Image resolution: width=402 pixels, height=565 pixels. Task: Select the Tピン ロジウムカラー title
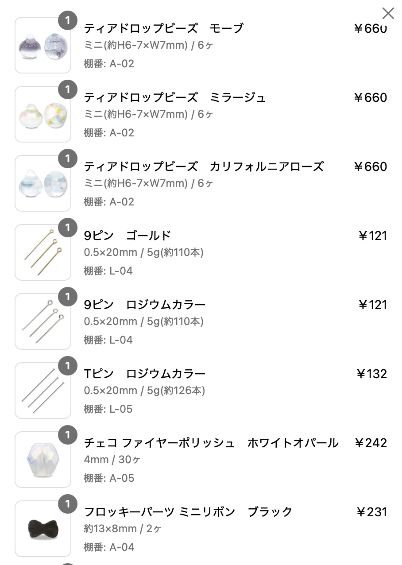tap(145, 374)
